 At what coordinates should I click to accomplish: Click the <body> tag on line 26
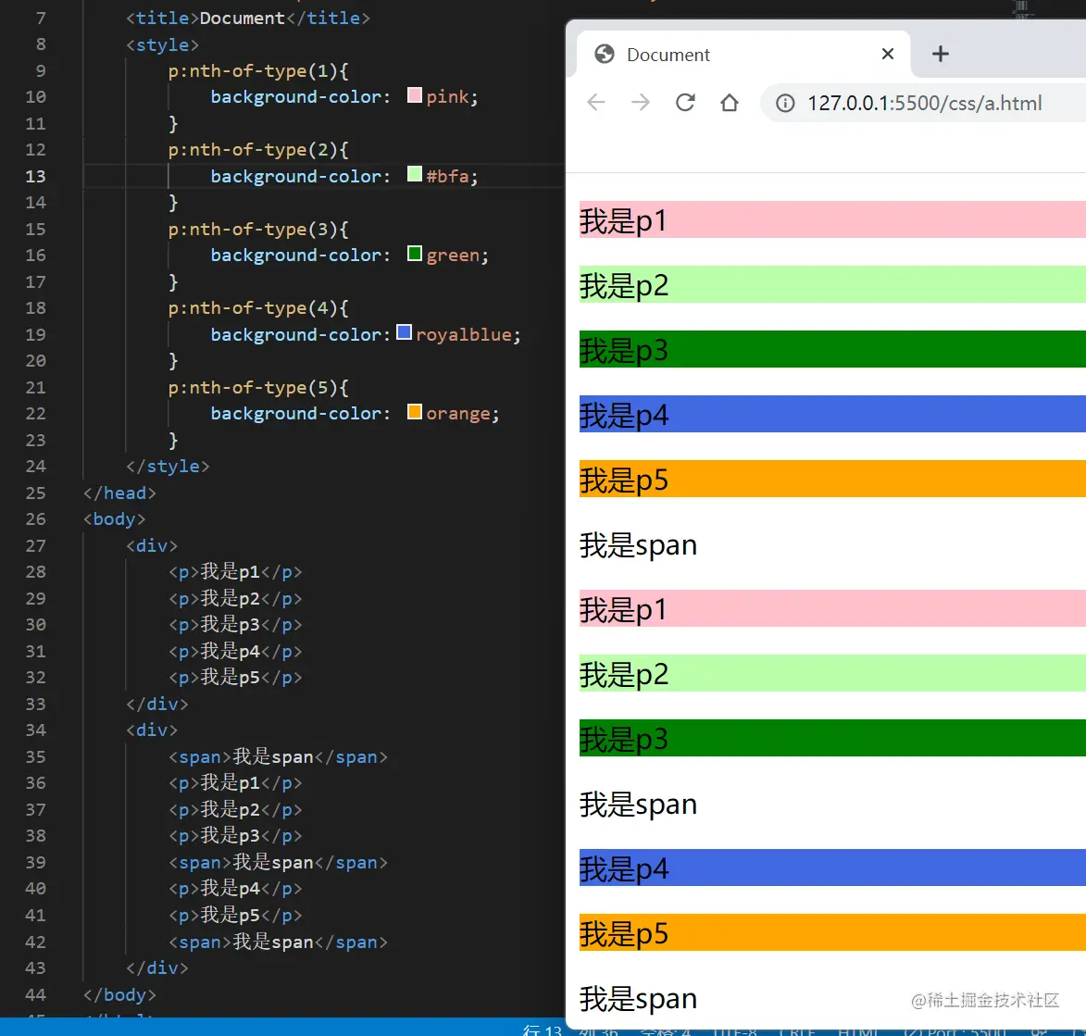pos(114,519)
